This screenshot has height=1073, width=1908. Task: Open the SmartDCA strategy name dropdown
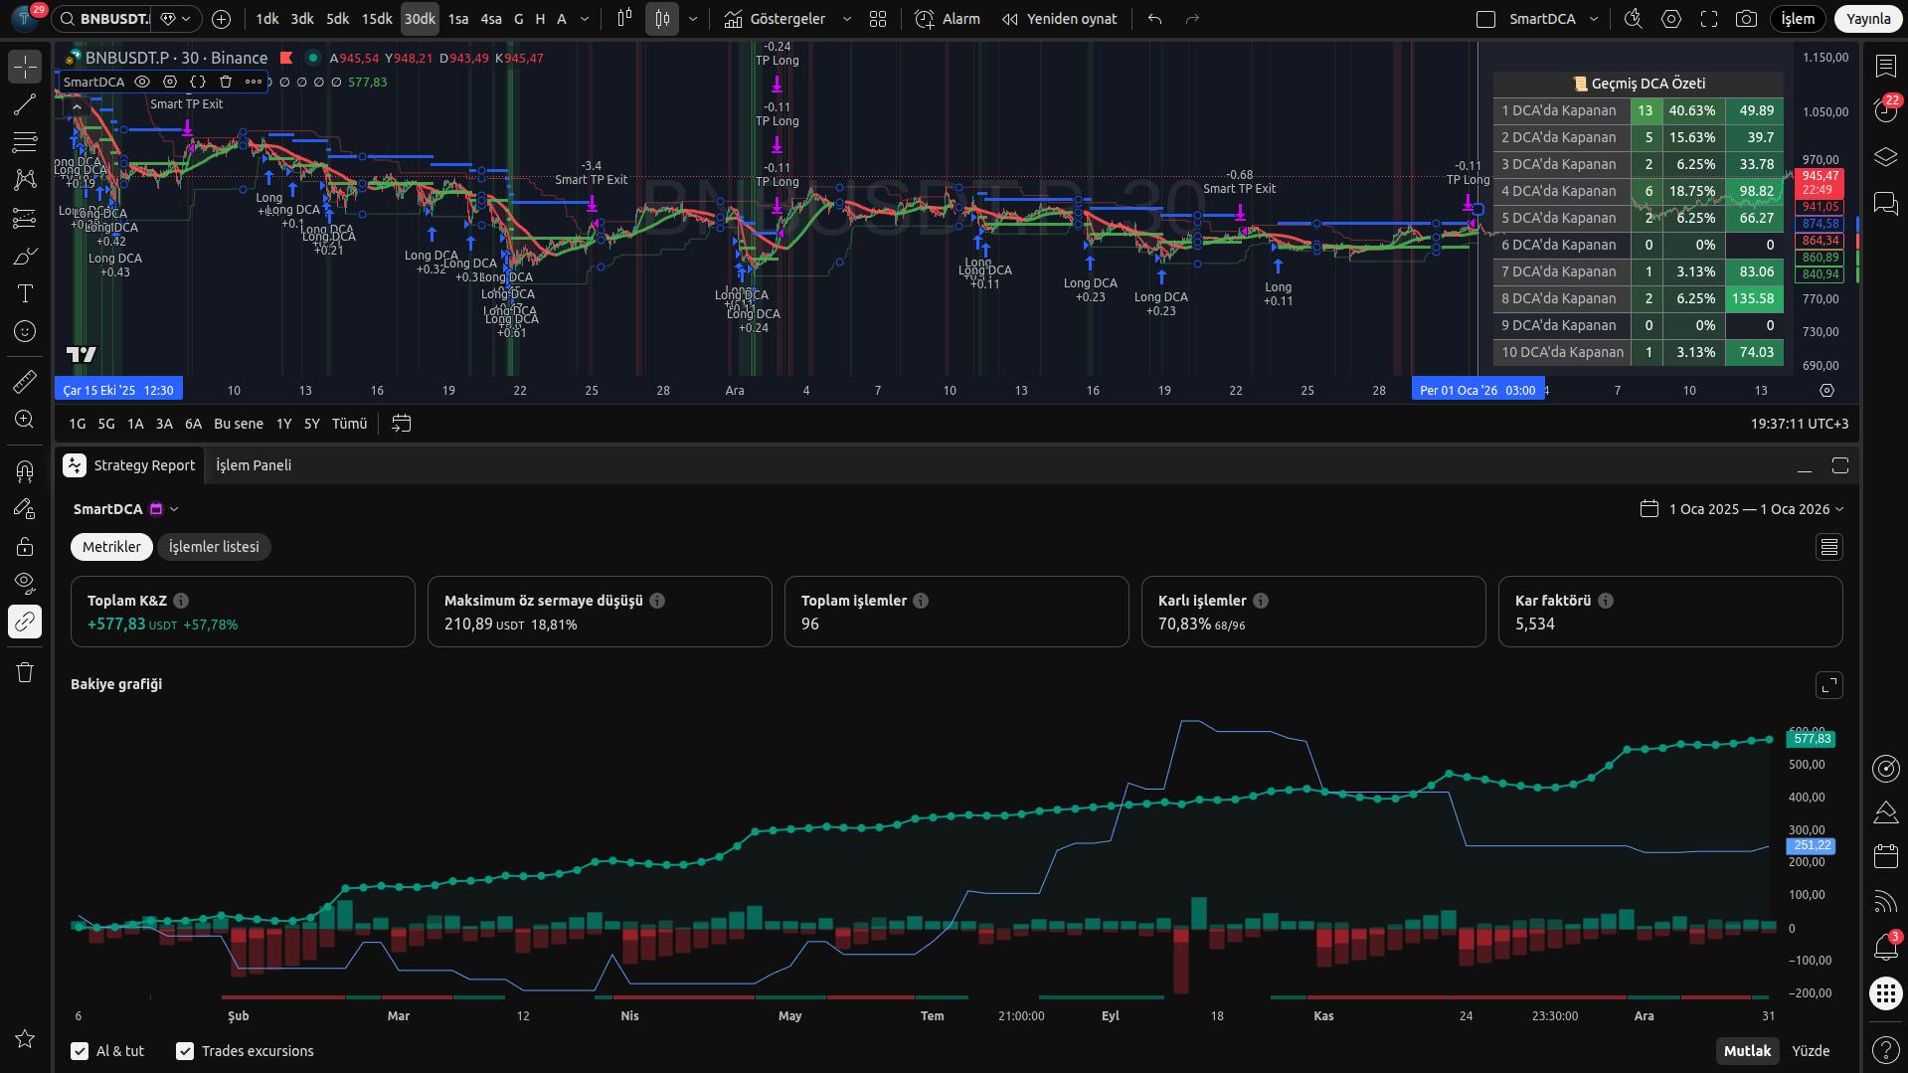174,509
